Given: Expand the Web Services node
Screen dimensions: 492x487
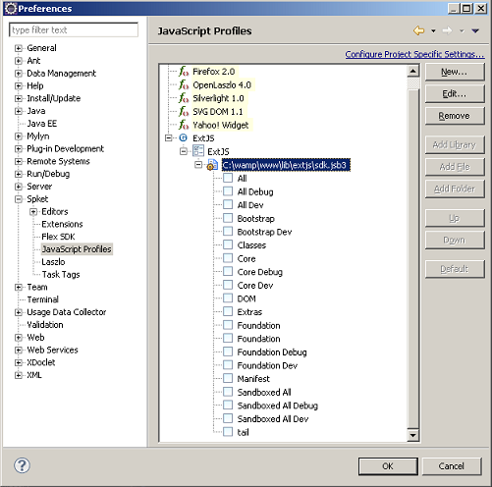Looking at the screenshot, I should [x=19, y=351].
